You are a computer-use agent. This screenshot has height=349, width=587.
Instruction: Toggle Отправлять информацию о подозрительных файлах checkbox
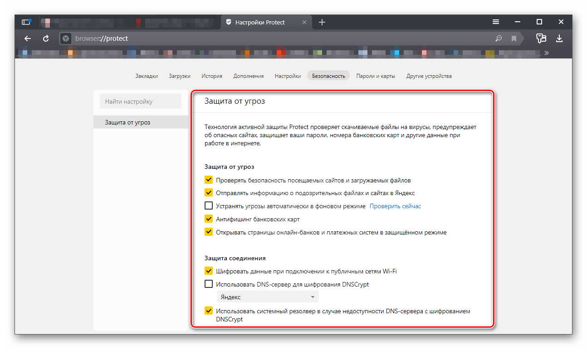coord(209,192)
